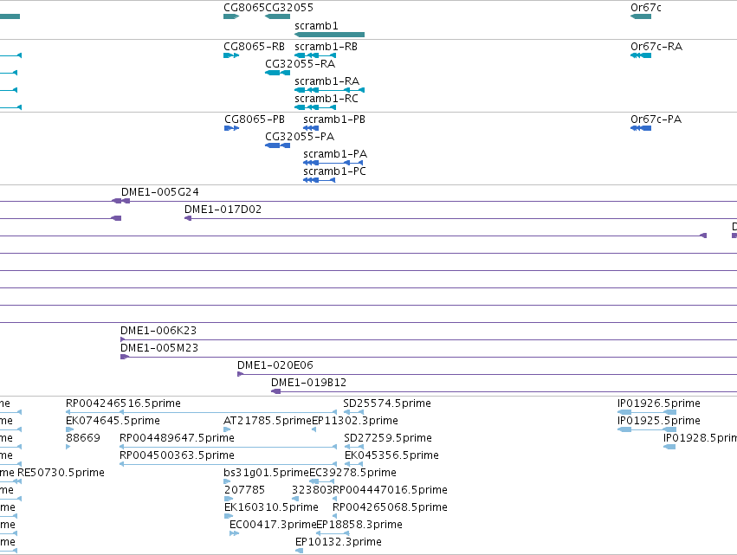Click the scramb1 gene label
Image resolution: width=737 pixels, height=555 pixels.
click(x=316, y=26)
